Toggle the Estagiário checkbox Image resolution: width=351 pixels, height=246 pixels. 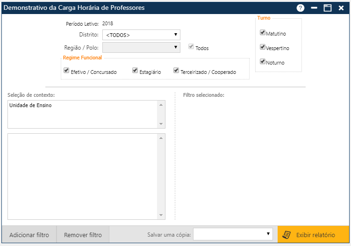pyautogui.click(x=135, y=71)
